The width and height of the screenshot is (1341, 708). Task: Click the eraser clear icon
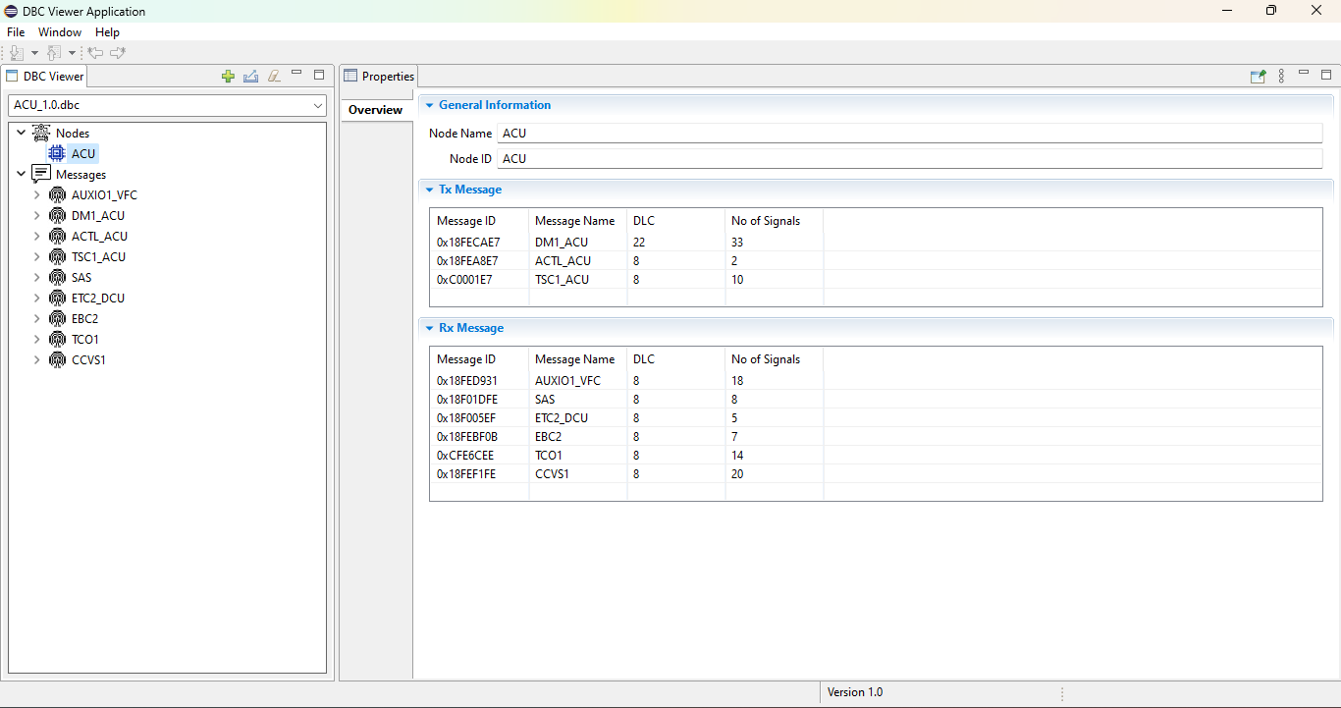(274, 77)
